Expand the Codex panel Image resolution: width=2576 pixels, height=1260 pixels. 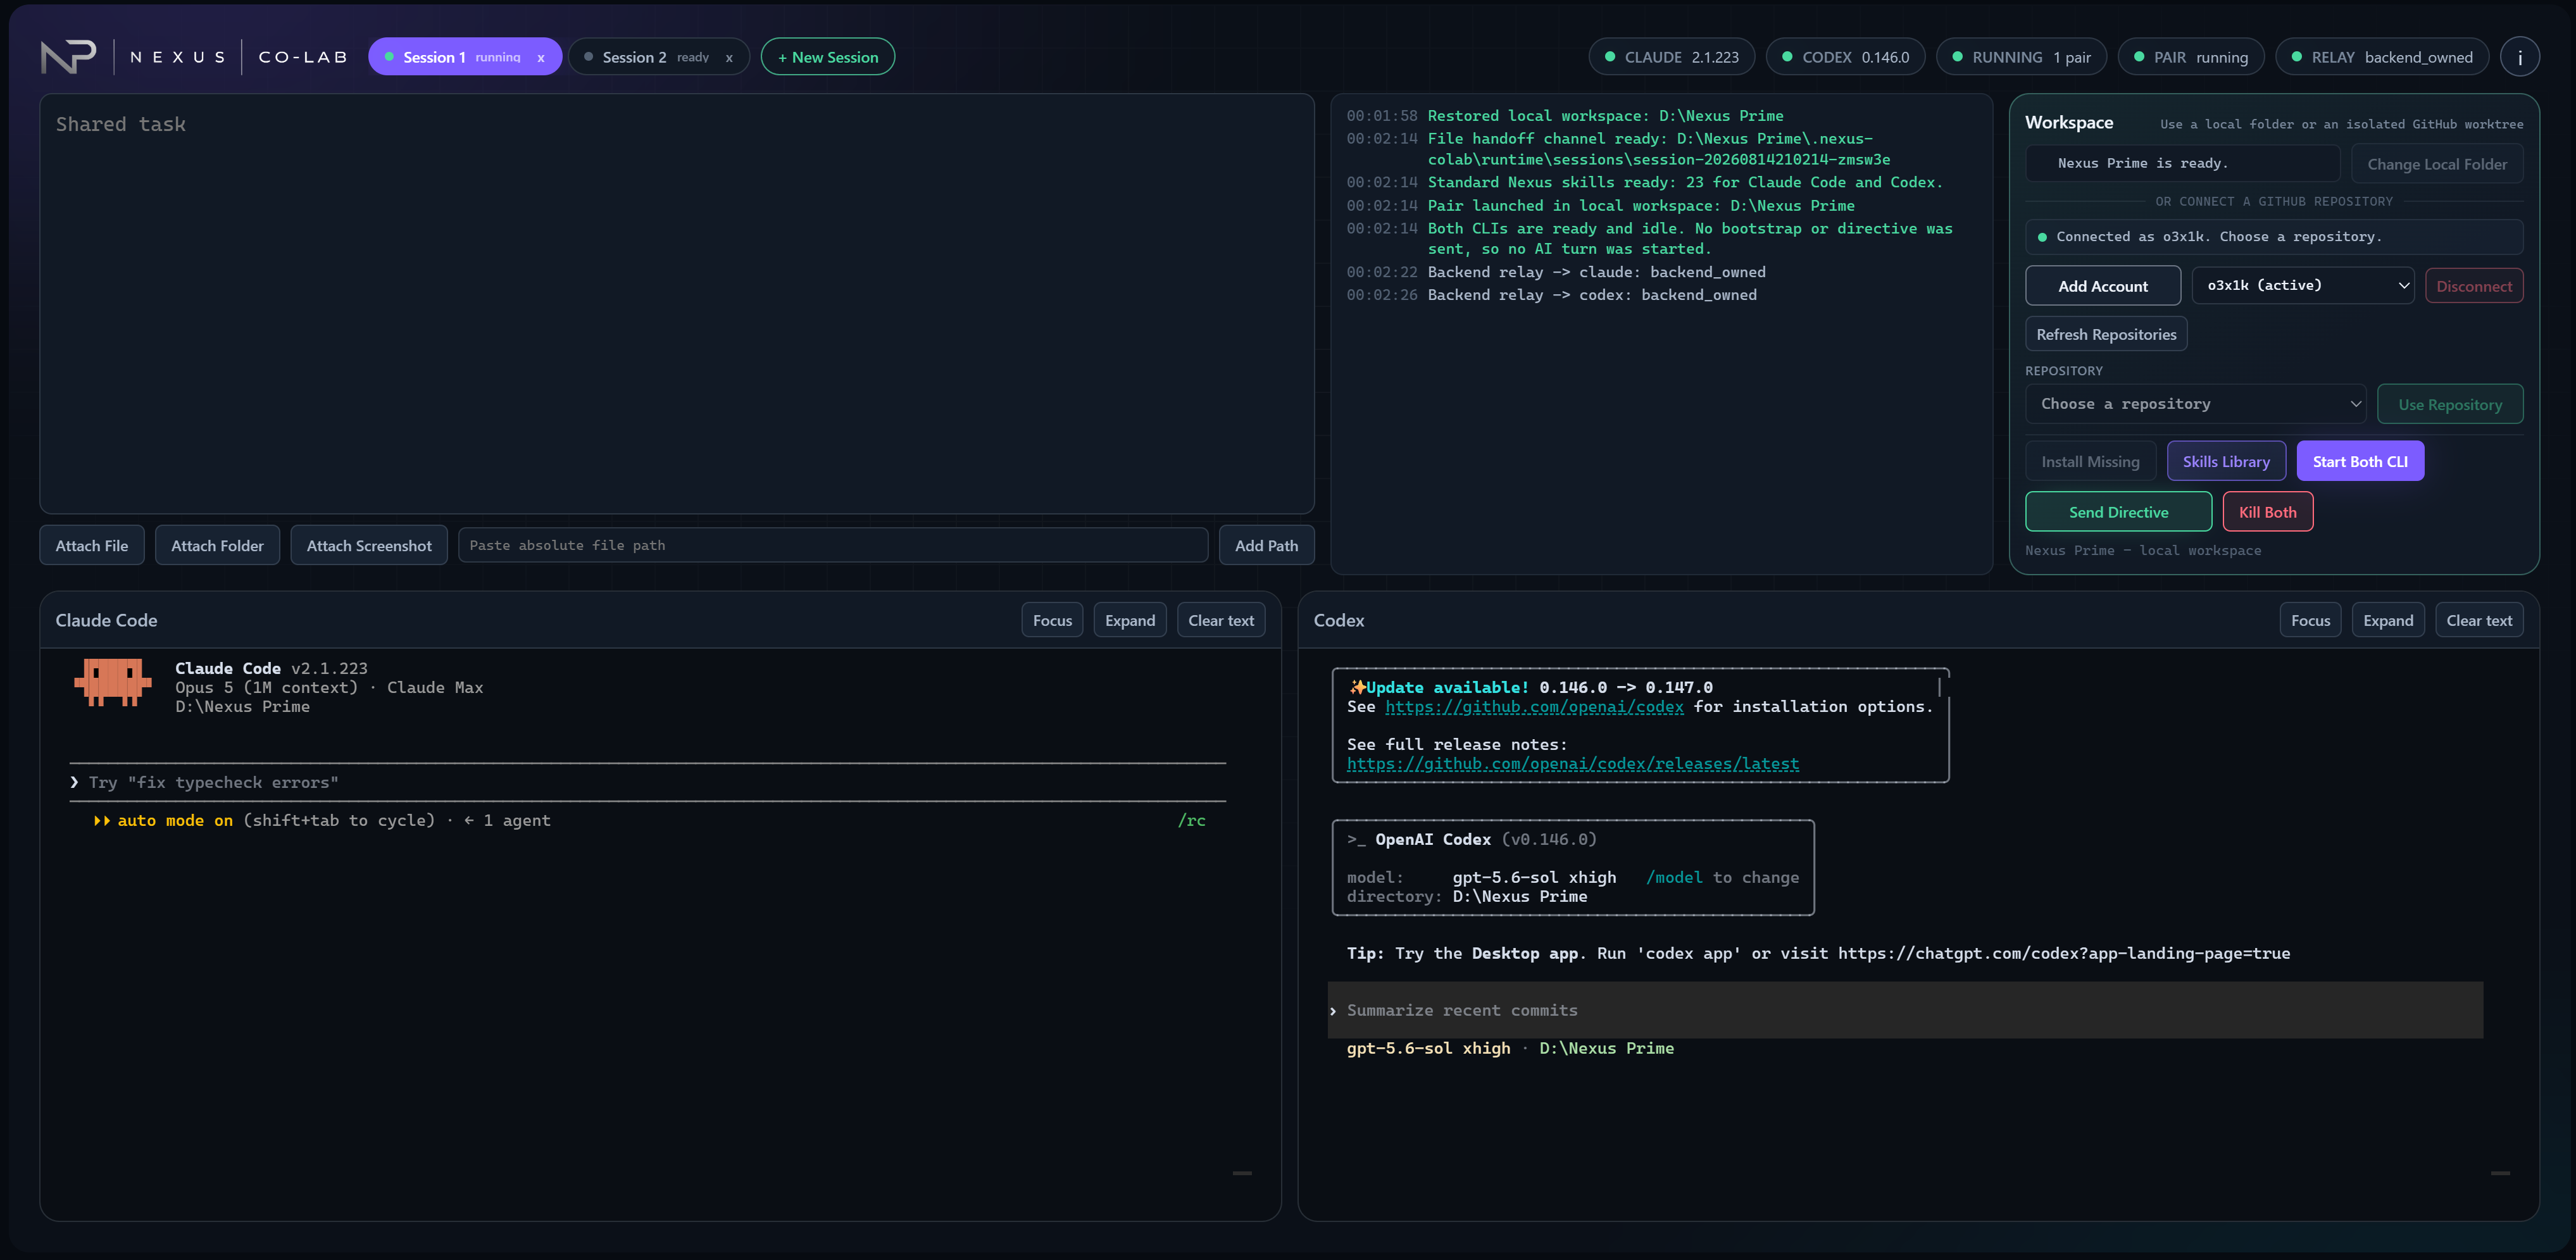[x=2388, y=620]
